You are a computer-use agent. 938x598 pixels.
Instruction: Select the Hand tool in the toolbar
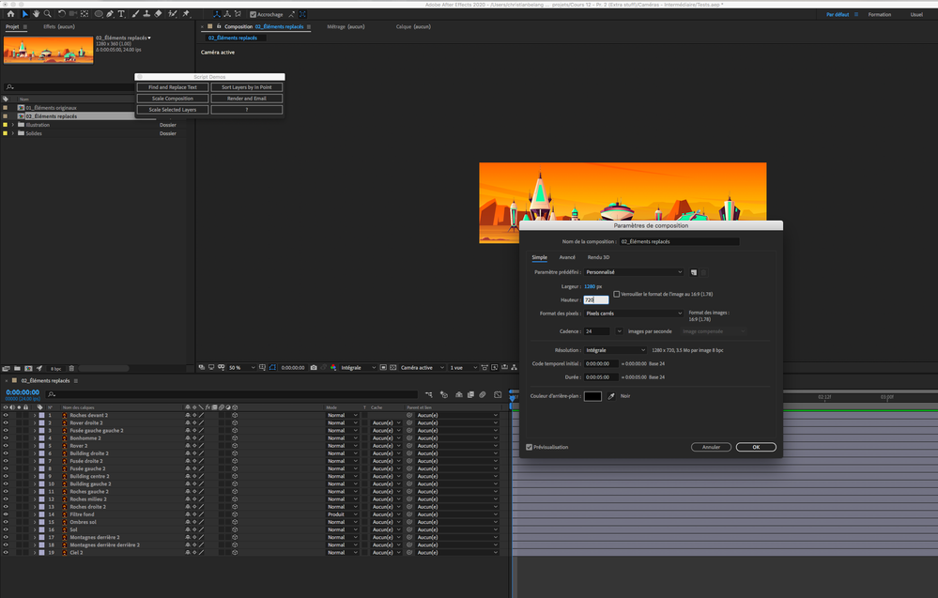point(36,14)
